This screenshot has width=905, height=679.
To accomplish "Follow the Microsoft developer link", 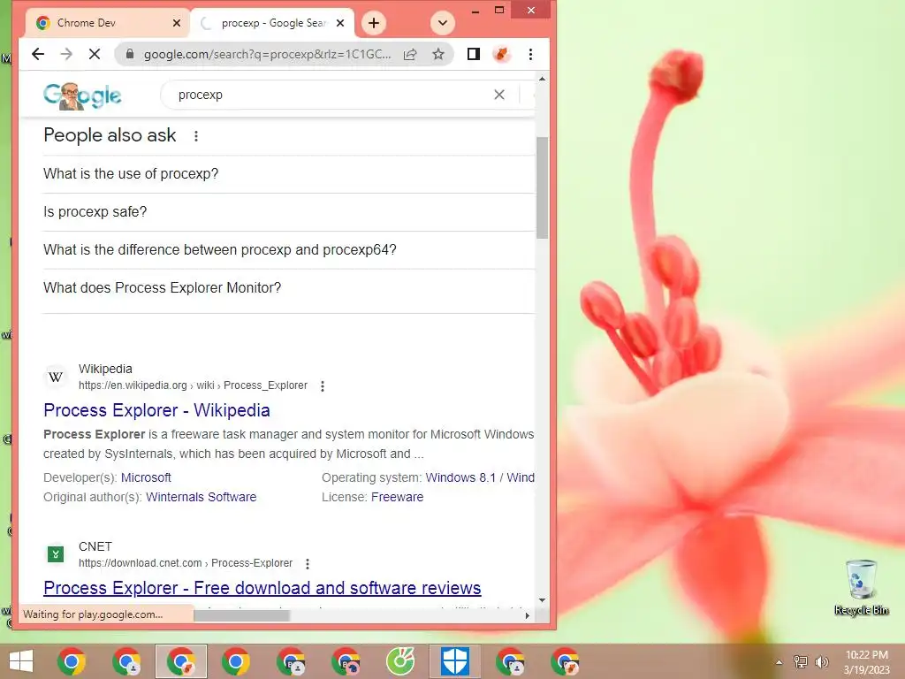I will click(146, 477).
